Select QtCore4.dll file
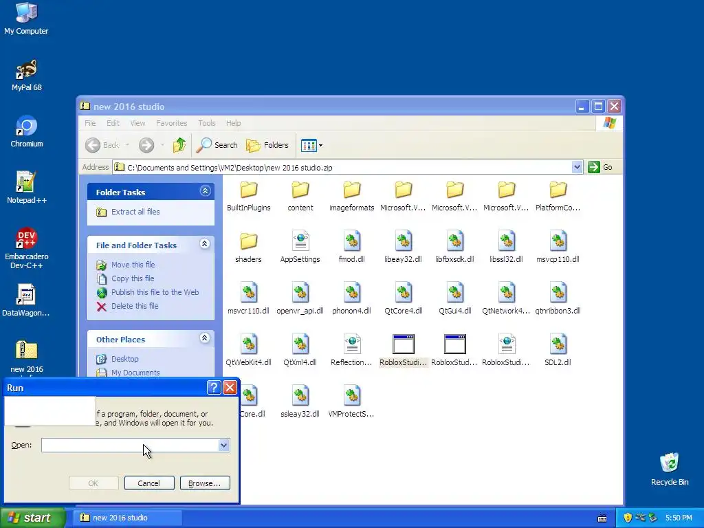Screen dimensions: 704x528 [403, 300]
